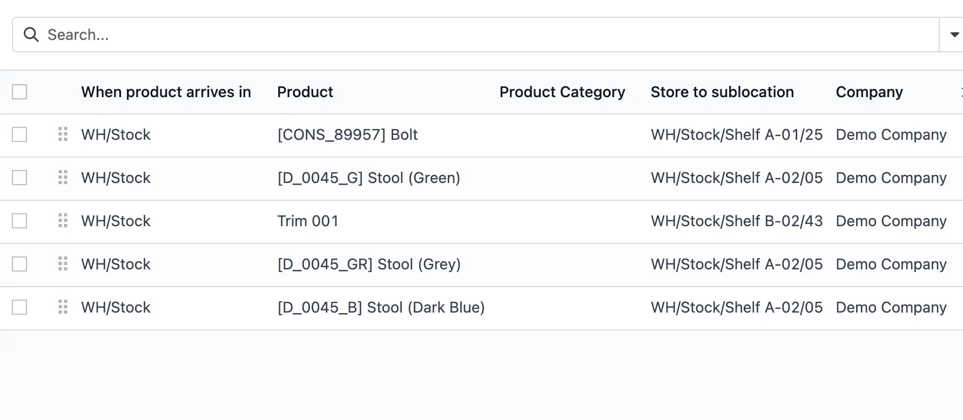Focus the Search input field
This screenshot has height=420, width=963.
(486, 35)
